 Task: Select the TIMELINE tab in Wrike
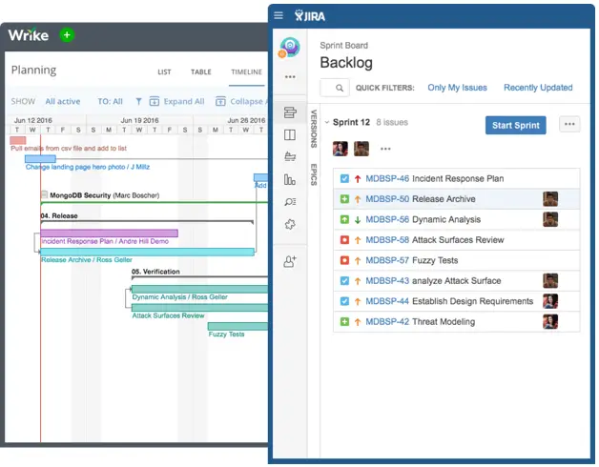click(x=246, y=72)
